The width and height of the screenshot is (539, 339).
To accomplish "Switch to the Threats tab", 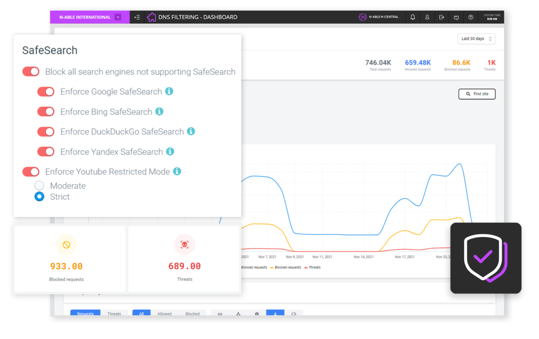I will point(114,313).
